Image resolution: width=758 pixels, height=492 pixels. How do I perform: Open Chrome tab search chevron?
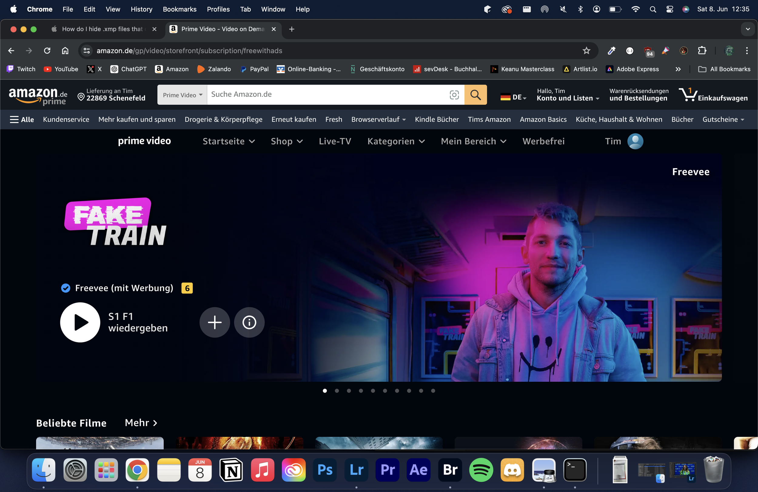pos(747,29)
